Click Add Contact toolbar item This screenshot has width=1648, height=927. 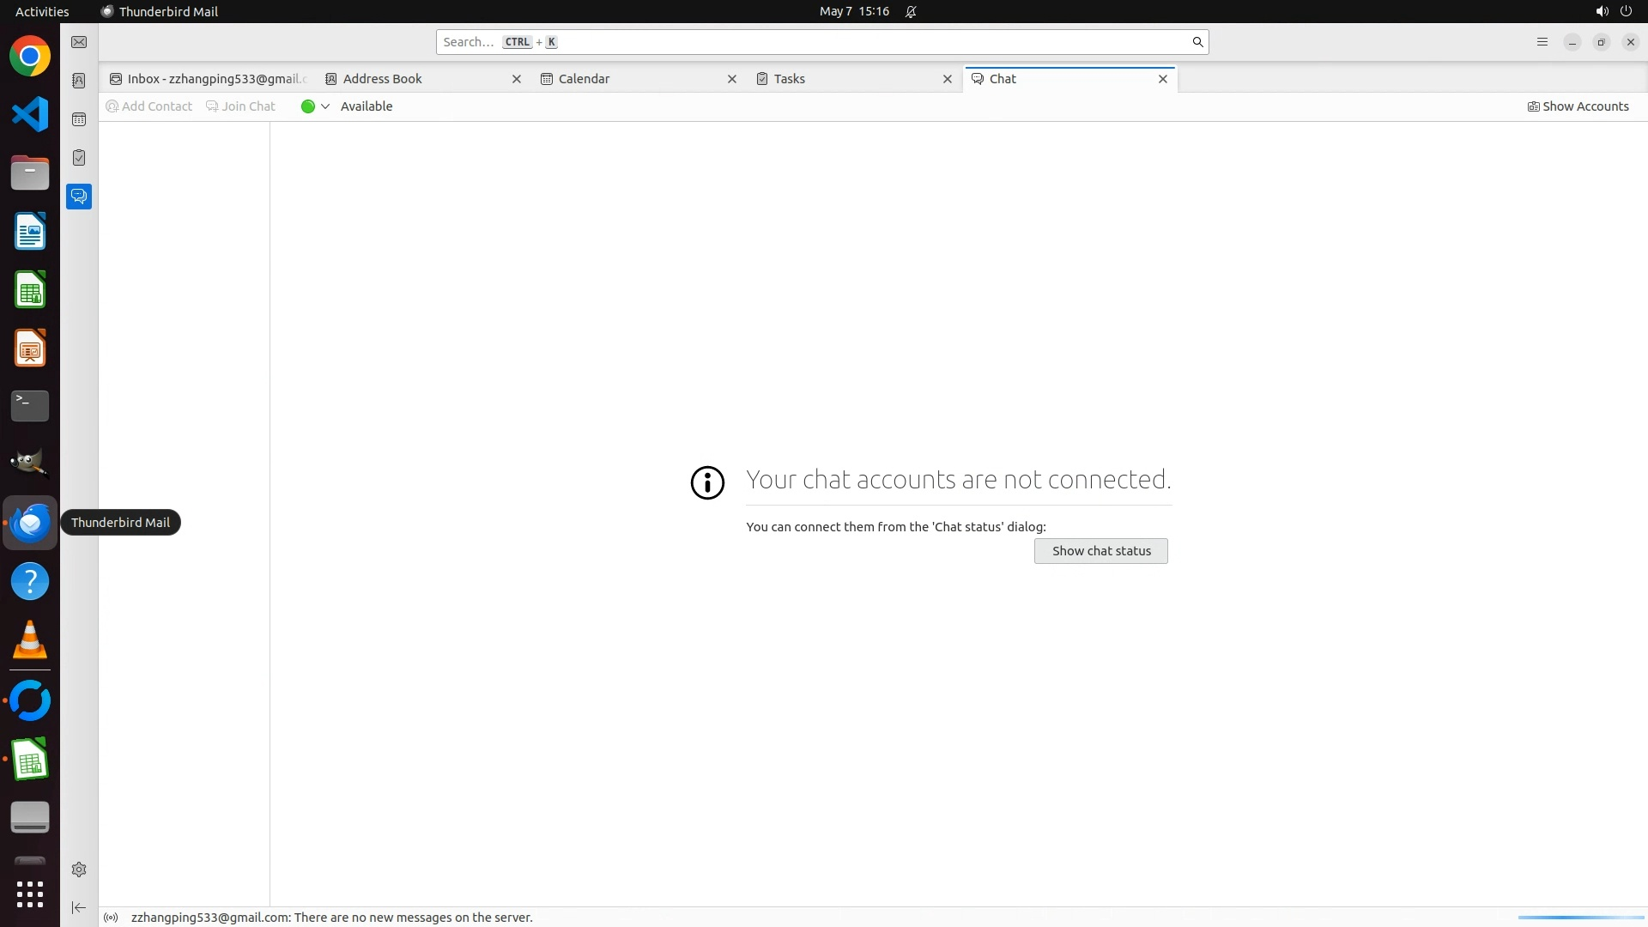148,106
